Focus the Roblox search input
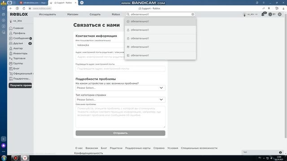The width and height of the screenshot is (287, 161). pos(161,14)
